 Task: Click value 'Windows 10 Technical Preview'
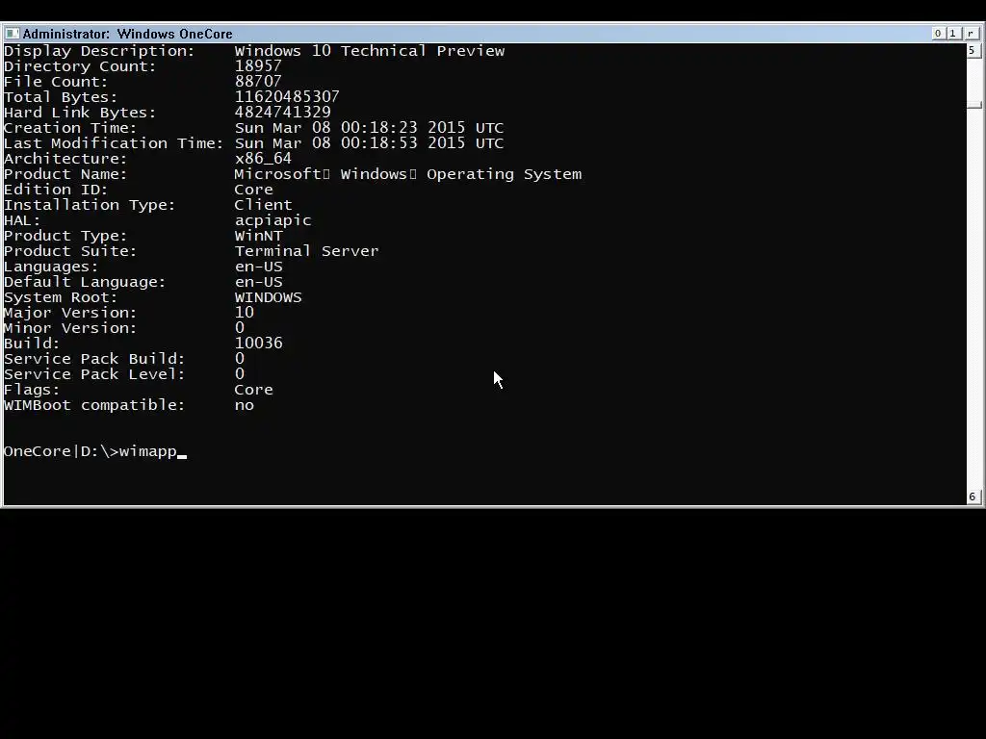(x=370, y=51)
